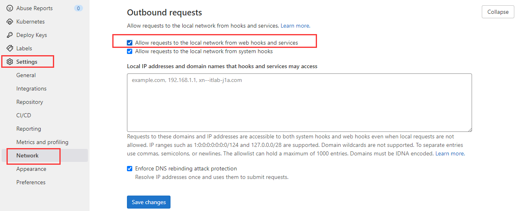Screen dimensions: 518x211
Task: Toggle Enforce DNS rebinding attack protection
Action: 129,168
